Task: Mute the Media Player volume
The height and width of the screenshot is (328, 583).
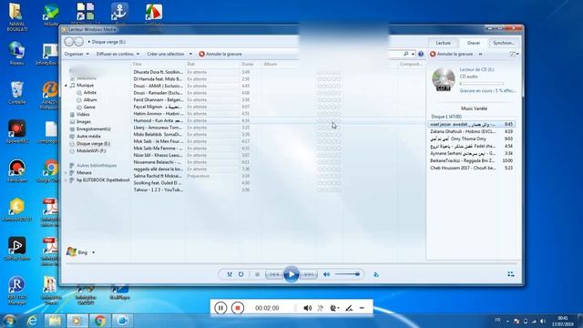Action: pos(326,274)
